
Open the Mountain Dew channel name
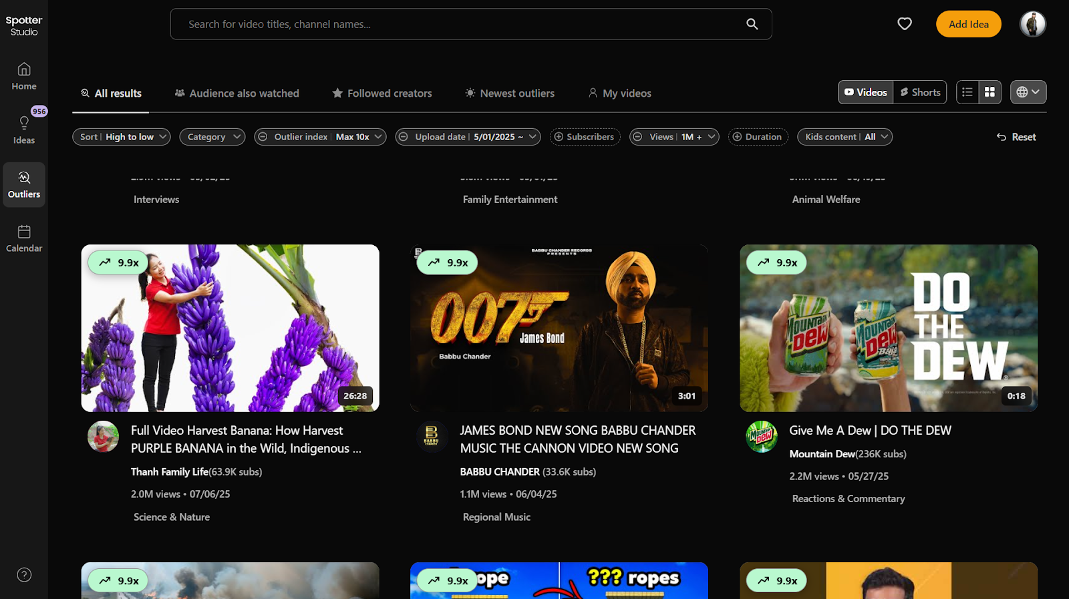822,454
